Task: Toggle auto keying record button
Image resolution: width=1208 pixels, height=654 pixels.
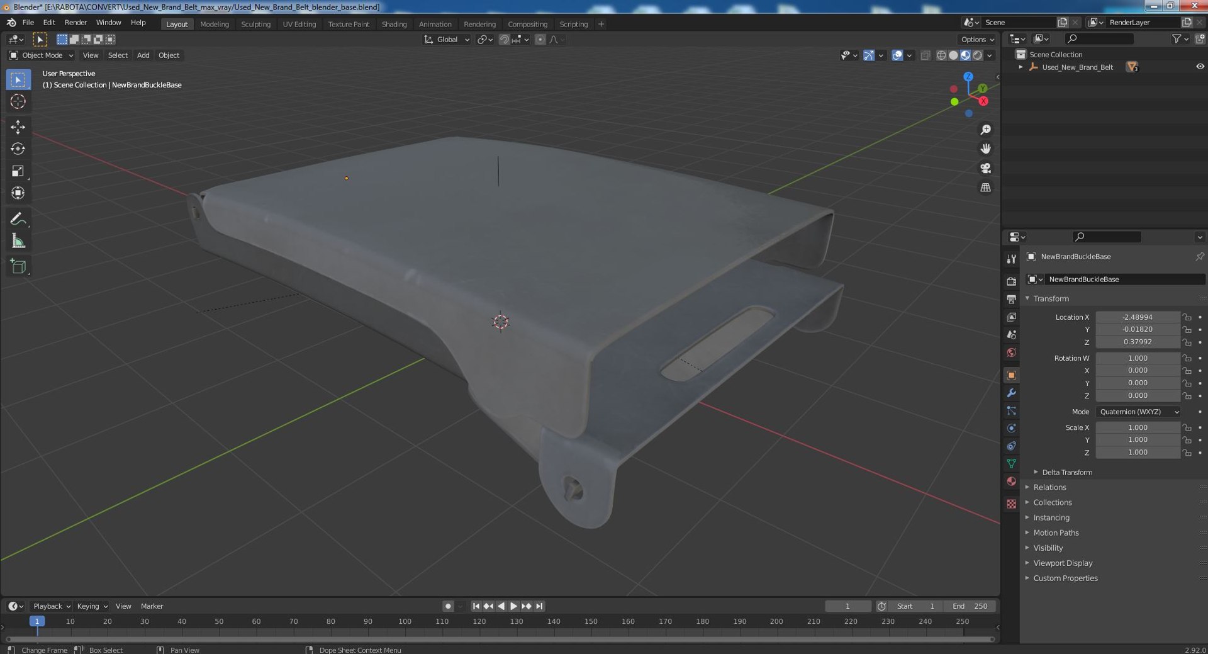Action: click(447, 606)
